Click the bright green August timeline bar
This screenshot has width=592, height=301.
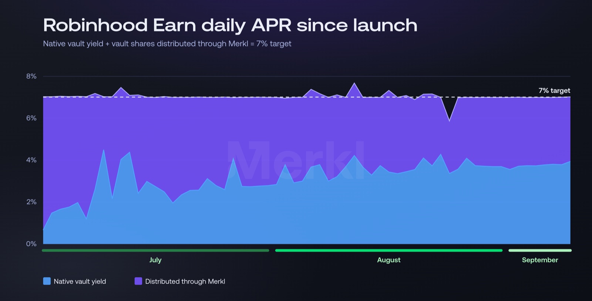point(389,250)
